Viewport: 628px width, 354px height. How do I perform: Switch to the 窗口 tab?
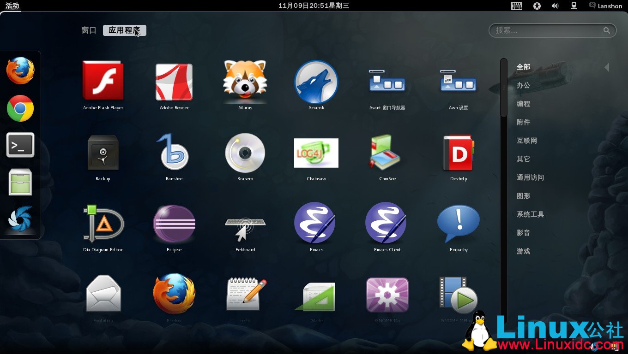click(x=89, y=30)
